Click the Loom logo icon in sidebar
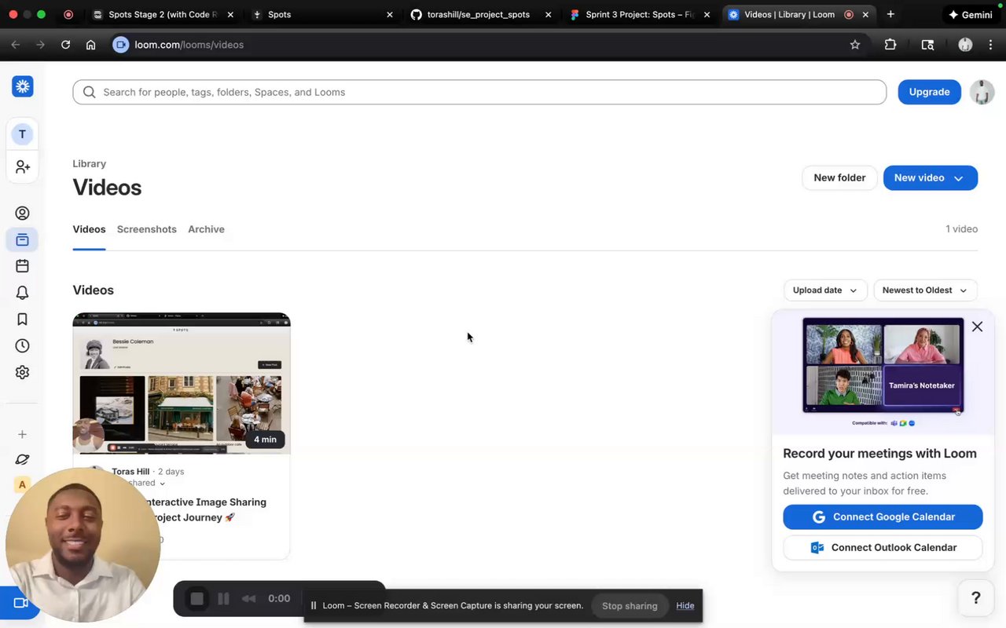 pos(22,86)
